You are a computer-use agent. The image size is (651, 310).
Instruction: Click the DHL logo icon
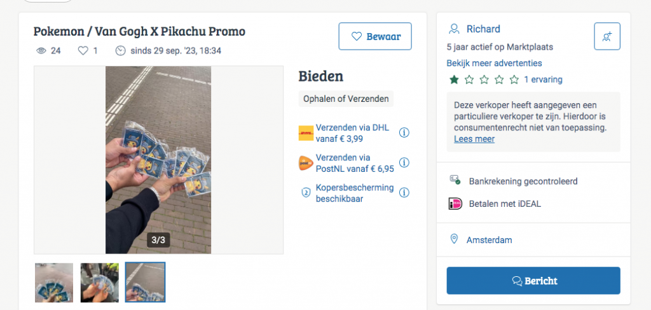pos(306,133)
